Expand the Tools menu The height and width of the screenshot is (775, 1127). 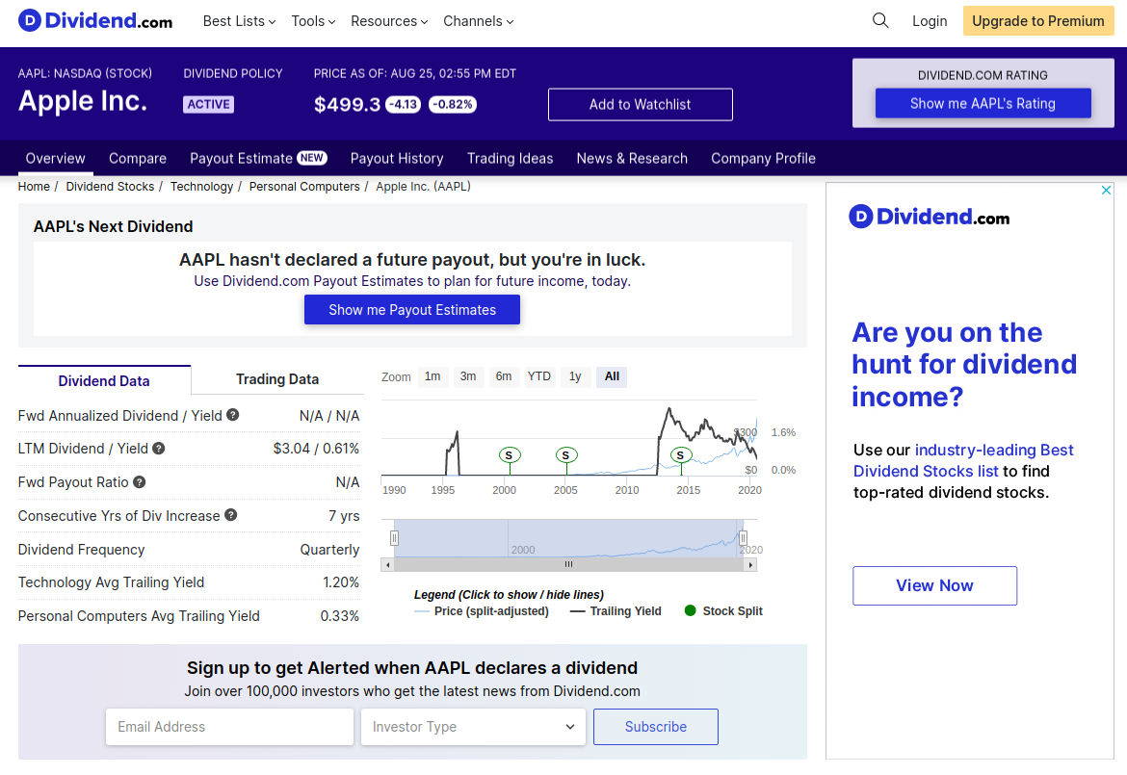tap(313, 21)
